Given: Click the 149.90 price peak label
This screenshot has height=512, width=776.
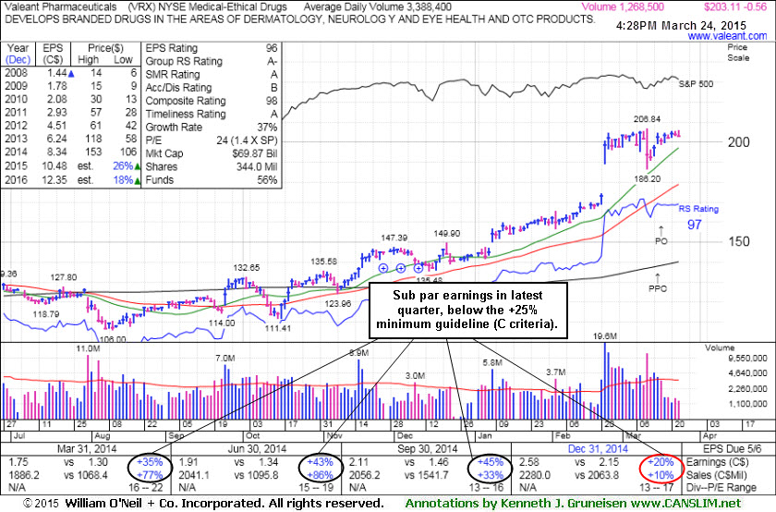Looking at the screenshot, I should [446, 234].
